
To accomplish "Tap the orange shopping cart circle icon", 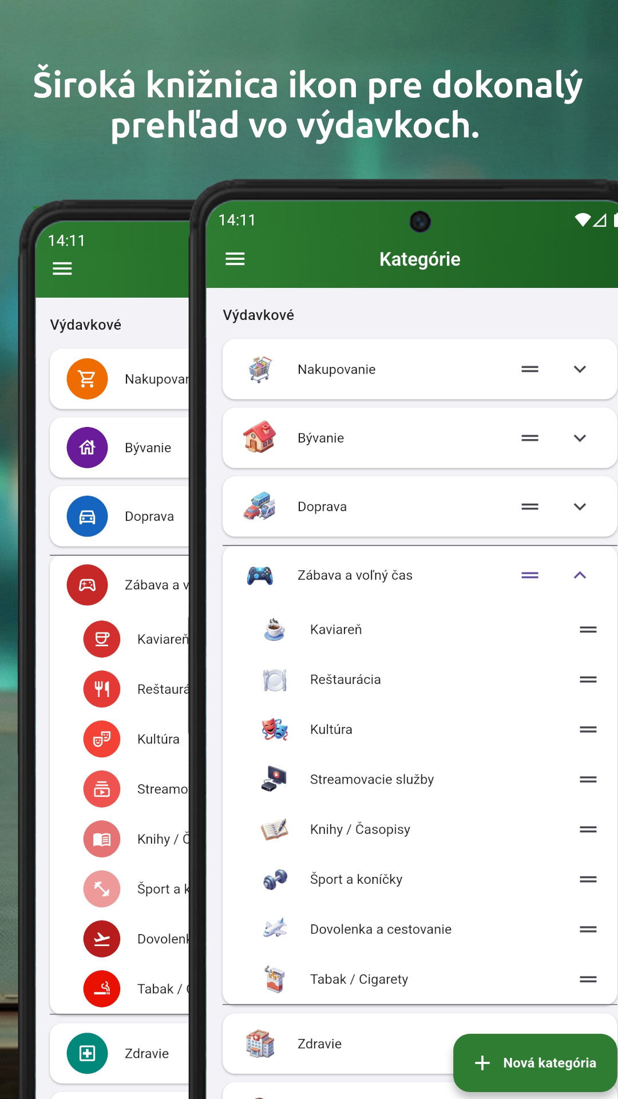I will (87, 379).
